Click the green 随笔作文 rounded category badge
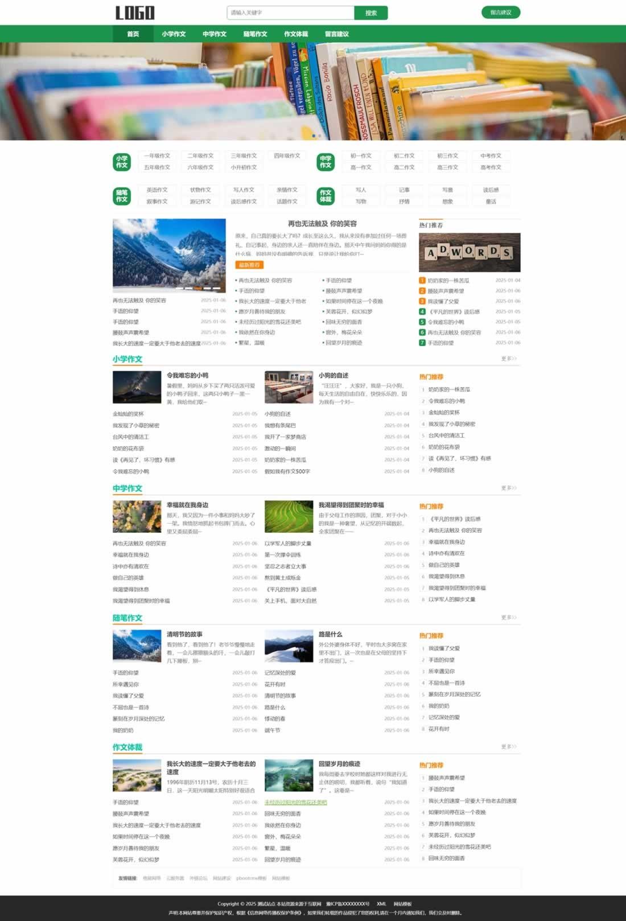Screen dimensions: 626x921 (122, 196)
